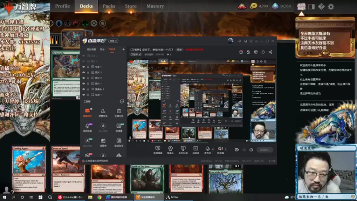Open the screen orientation pill beside app logo
Screen dimensions: 357x201
pos(113,41)
